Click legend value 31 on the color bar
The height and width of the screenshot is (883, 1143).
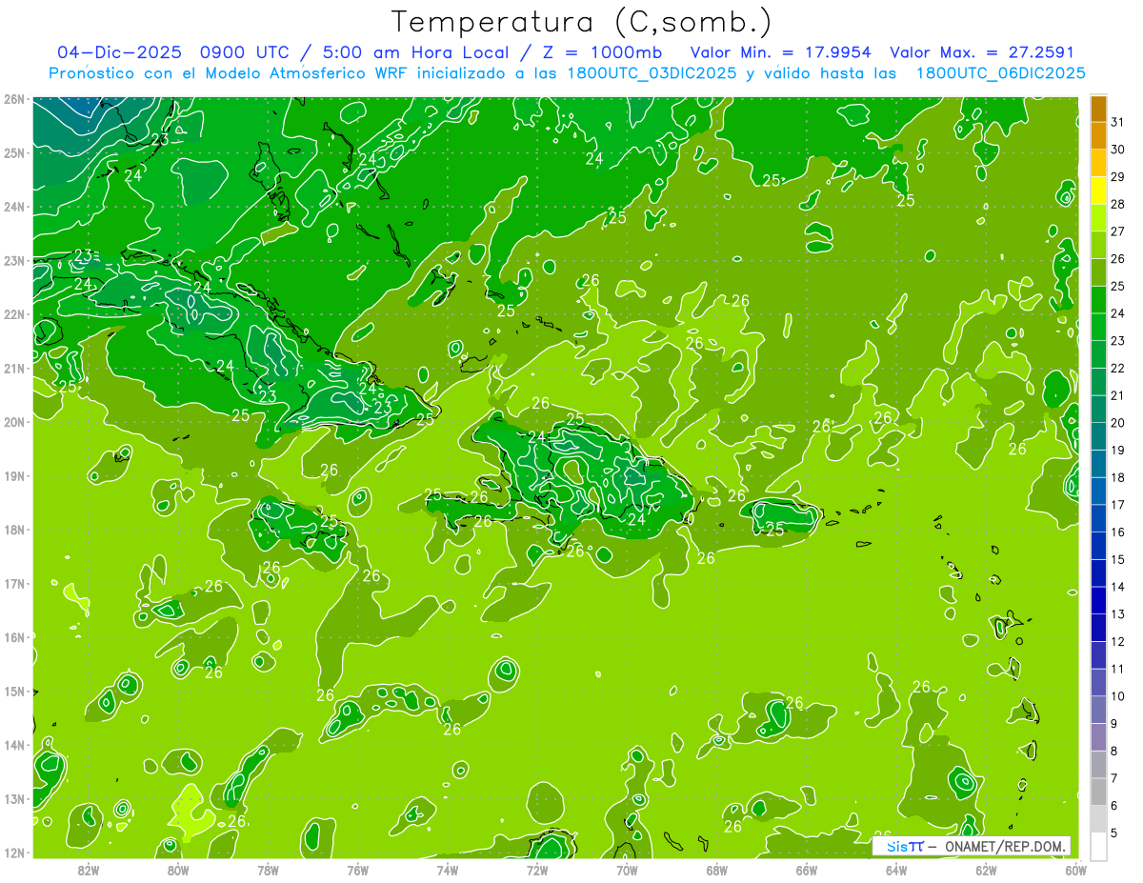[x=1117, y=122]
